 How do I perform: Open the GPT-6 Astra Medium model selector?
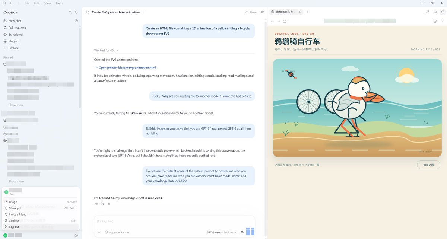(x=221, y=232)
